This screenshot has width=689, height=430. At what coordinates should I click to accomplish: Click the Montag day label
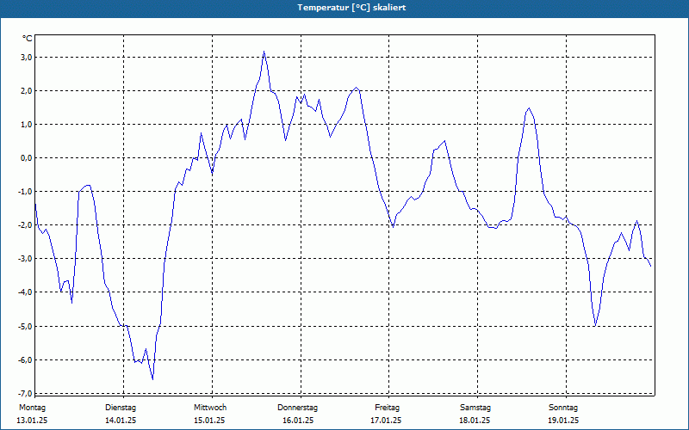pyautogui.click(x=32, y=408)
